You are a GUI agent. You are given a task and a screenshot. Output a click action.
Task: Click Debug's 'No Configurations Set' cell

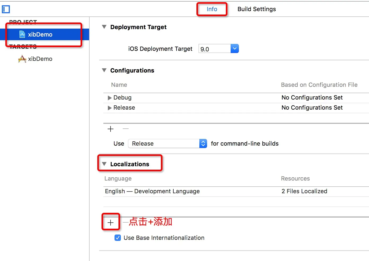(x=312, y=97)
